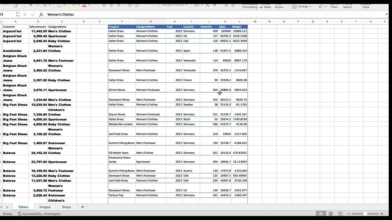
Task: Zoom out with minus button
Action: click(349, 214)
